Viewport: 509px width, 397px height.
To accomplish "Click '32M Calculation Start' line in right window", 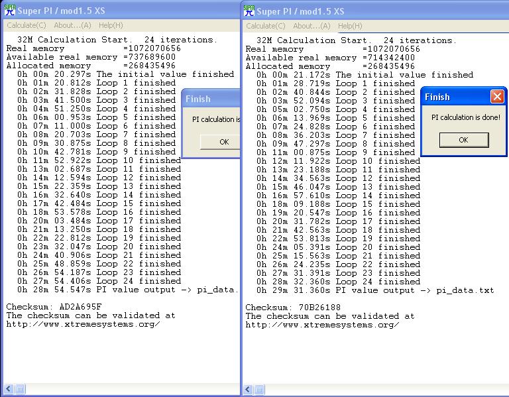I will tap(356, 40).
